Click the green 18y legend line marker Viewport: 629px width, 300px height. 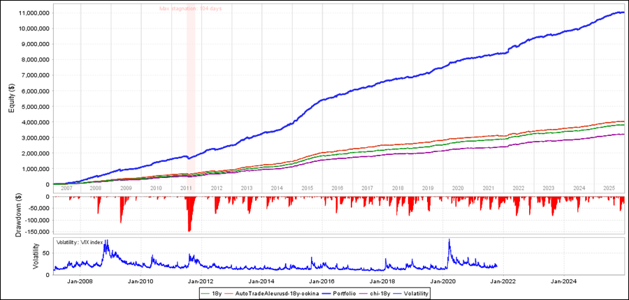coord(205,294)
